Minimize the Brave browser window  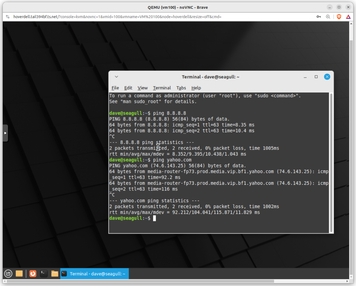tap(330, 7)
